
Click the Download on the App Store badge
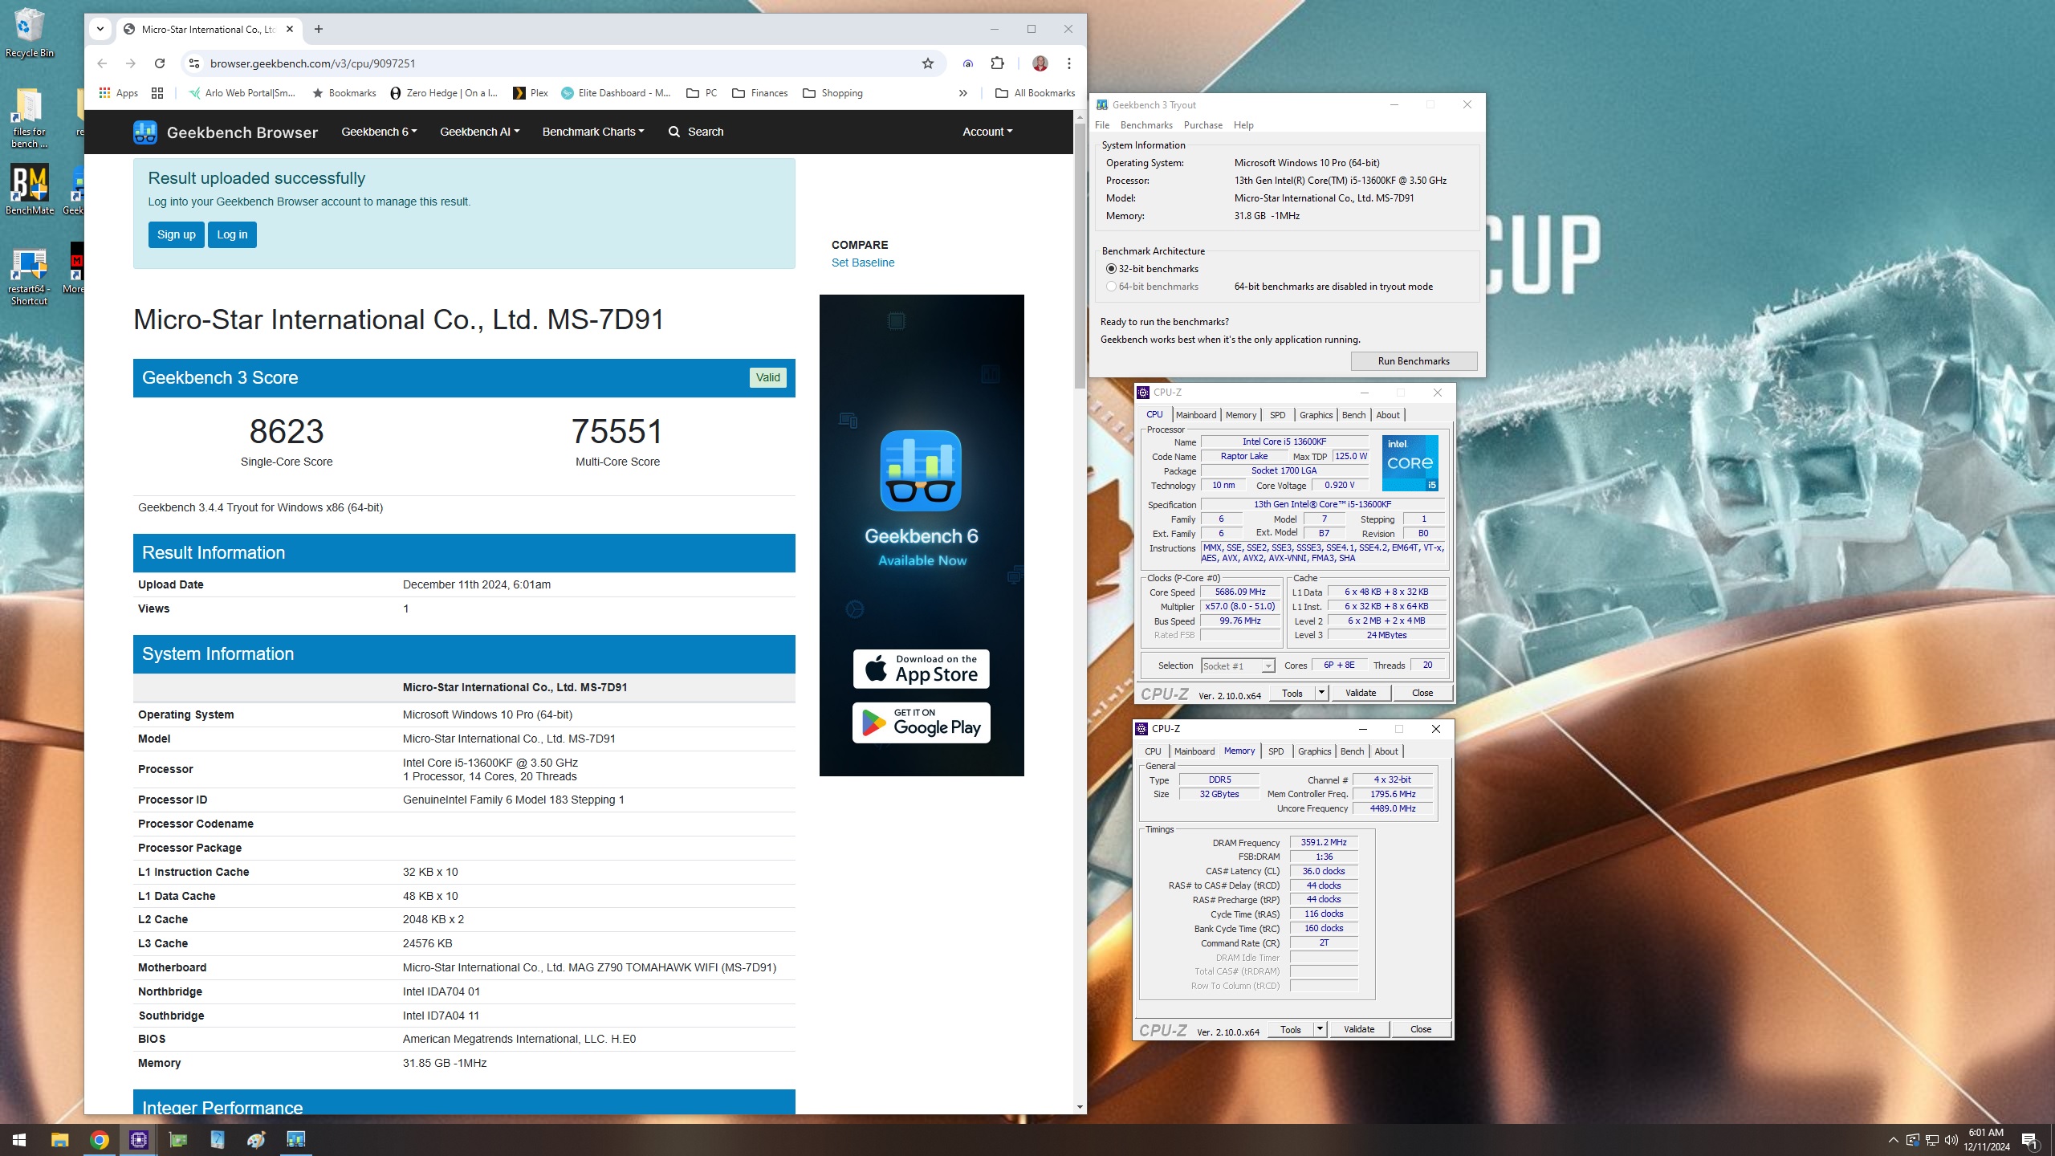[x=921, y=669]
